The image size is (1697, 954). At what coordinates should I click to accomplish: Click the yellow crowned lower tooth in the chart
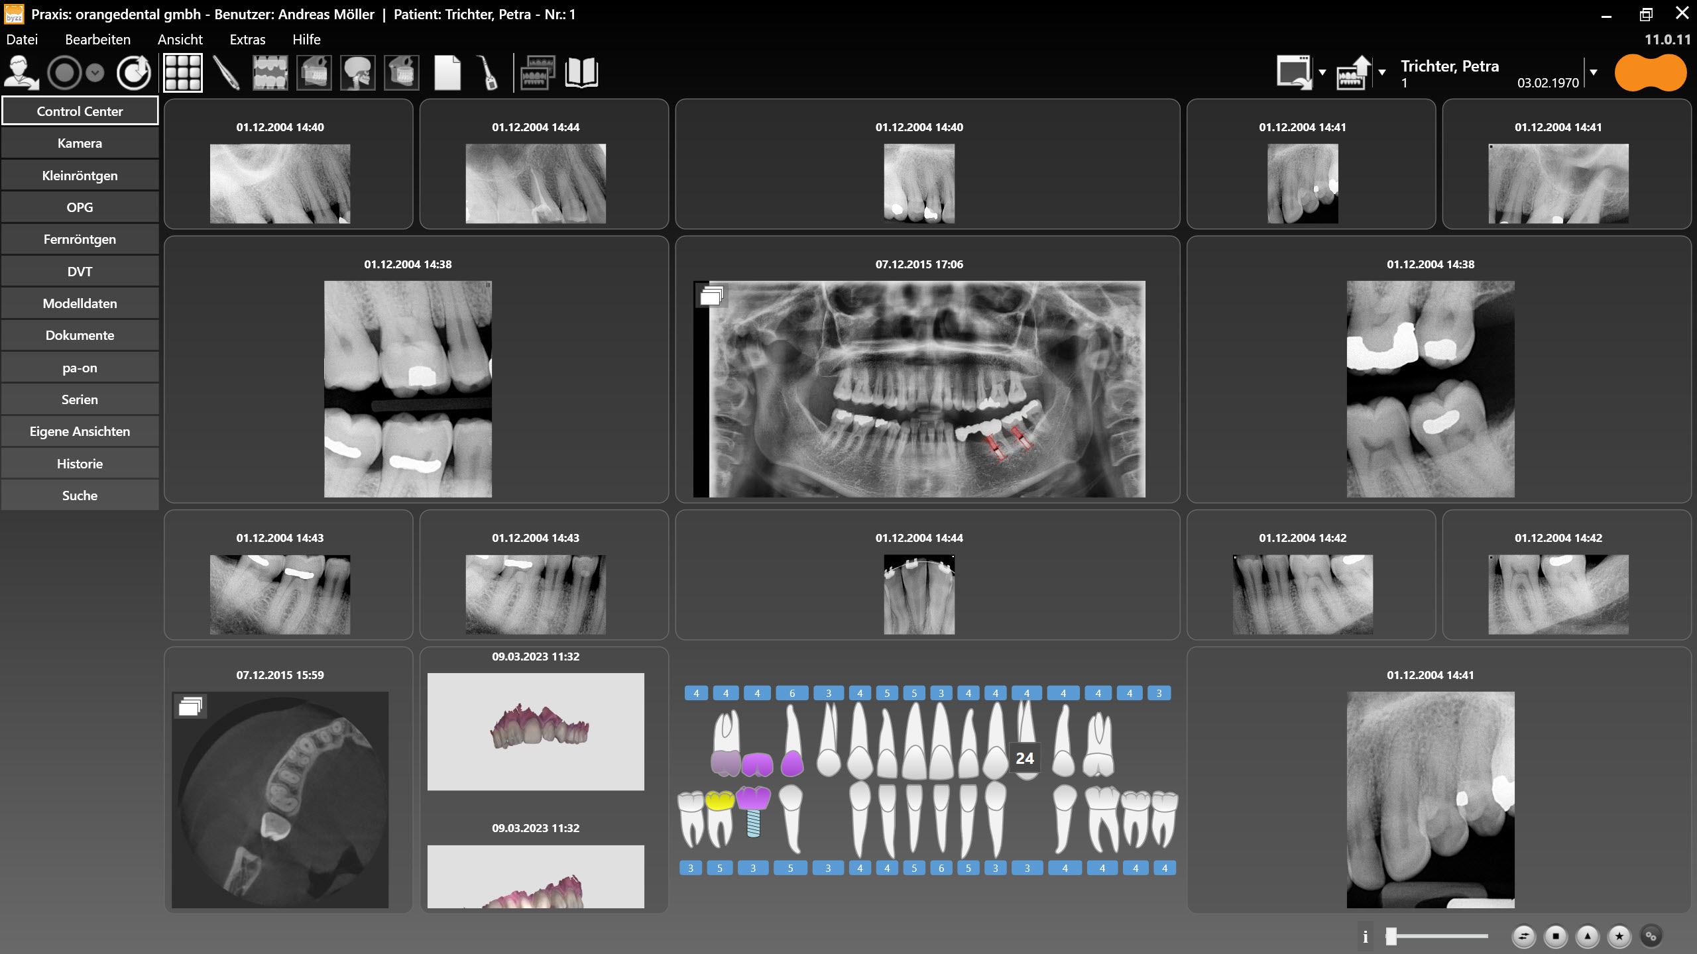pyautogui.click(x=720, y=818)
